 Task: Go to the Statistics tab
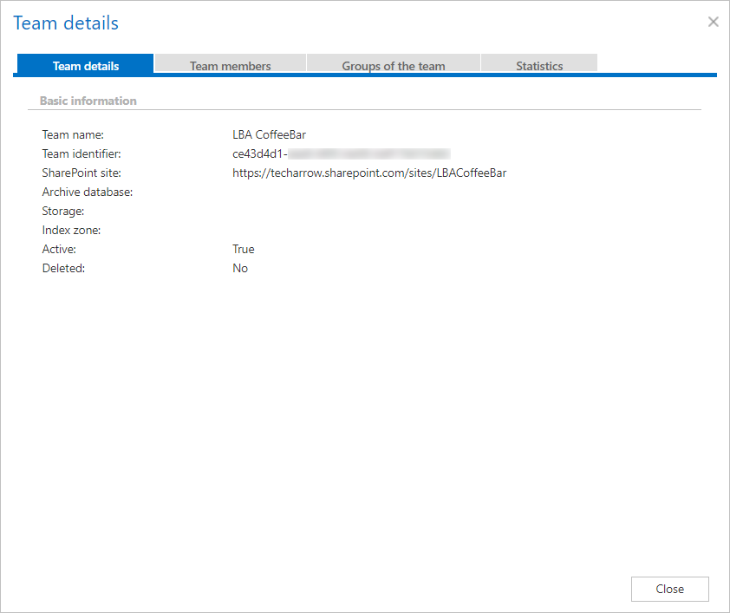539,66
